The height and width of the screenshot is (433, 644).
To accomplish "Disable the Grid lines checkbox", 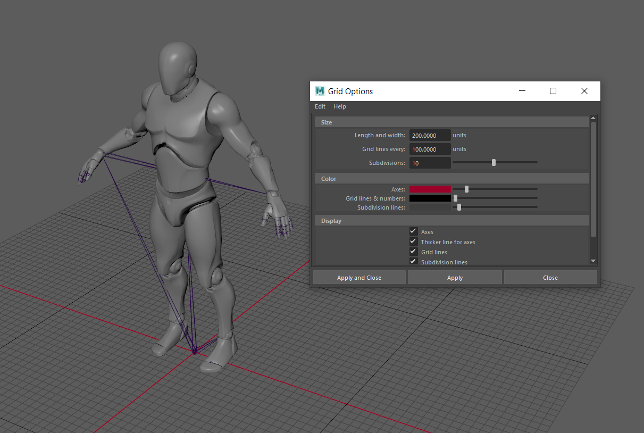I will (x=413, y=252).
